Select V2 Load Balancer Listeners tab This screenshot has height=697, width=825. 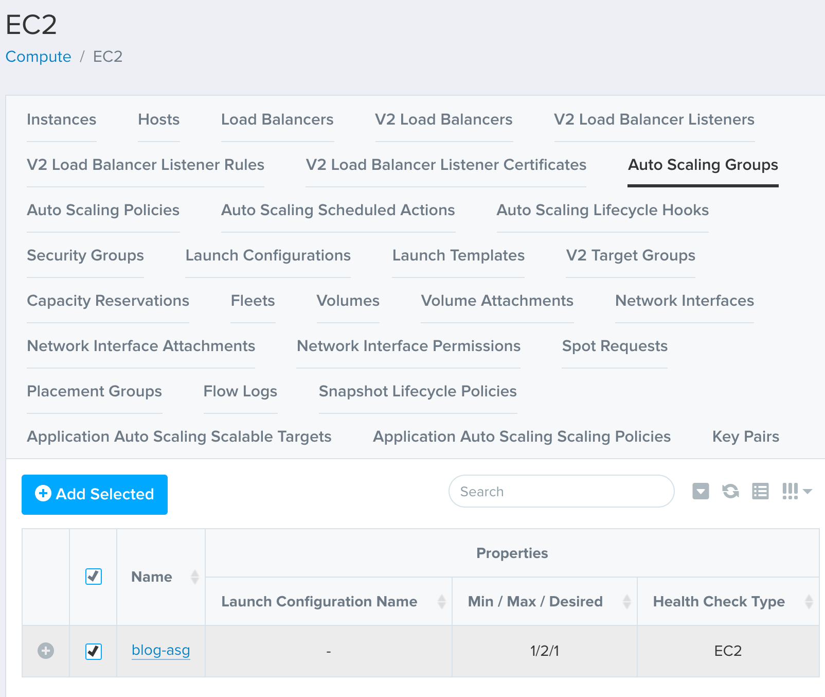[654, 119]
